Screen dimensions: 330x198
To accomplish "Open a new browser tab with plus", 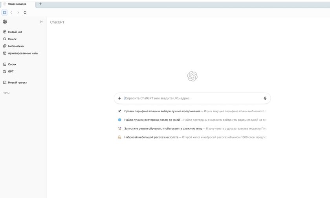I will [x=40, y=4].
